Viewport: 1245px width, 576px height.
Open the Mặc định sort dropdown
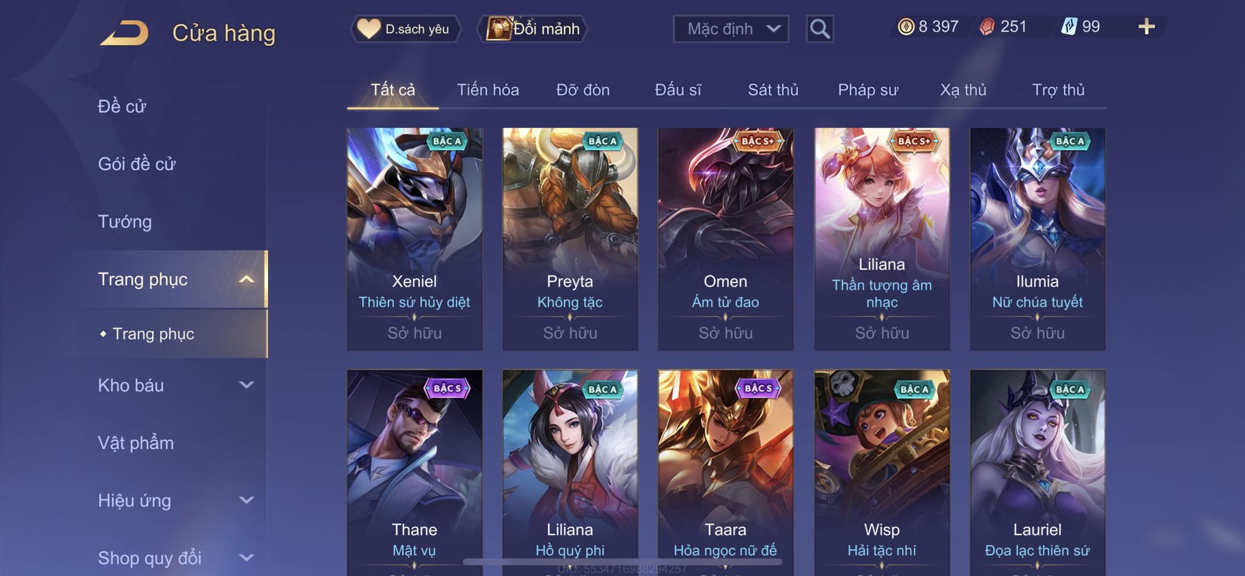731,29
